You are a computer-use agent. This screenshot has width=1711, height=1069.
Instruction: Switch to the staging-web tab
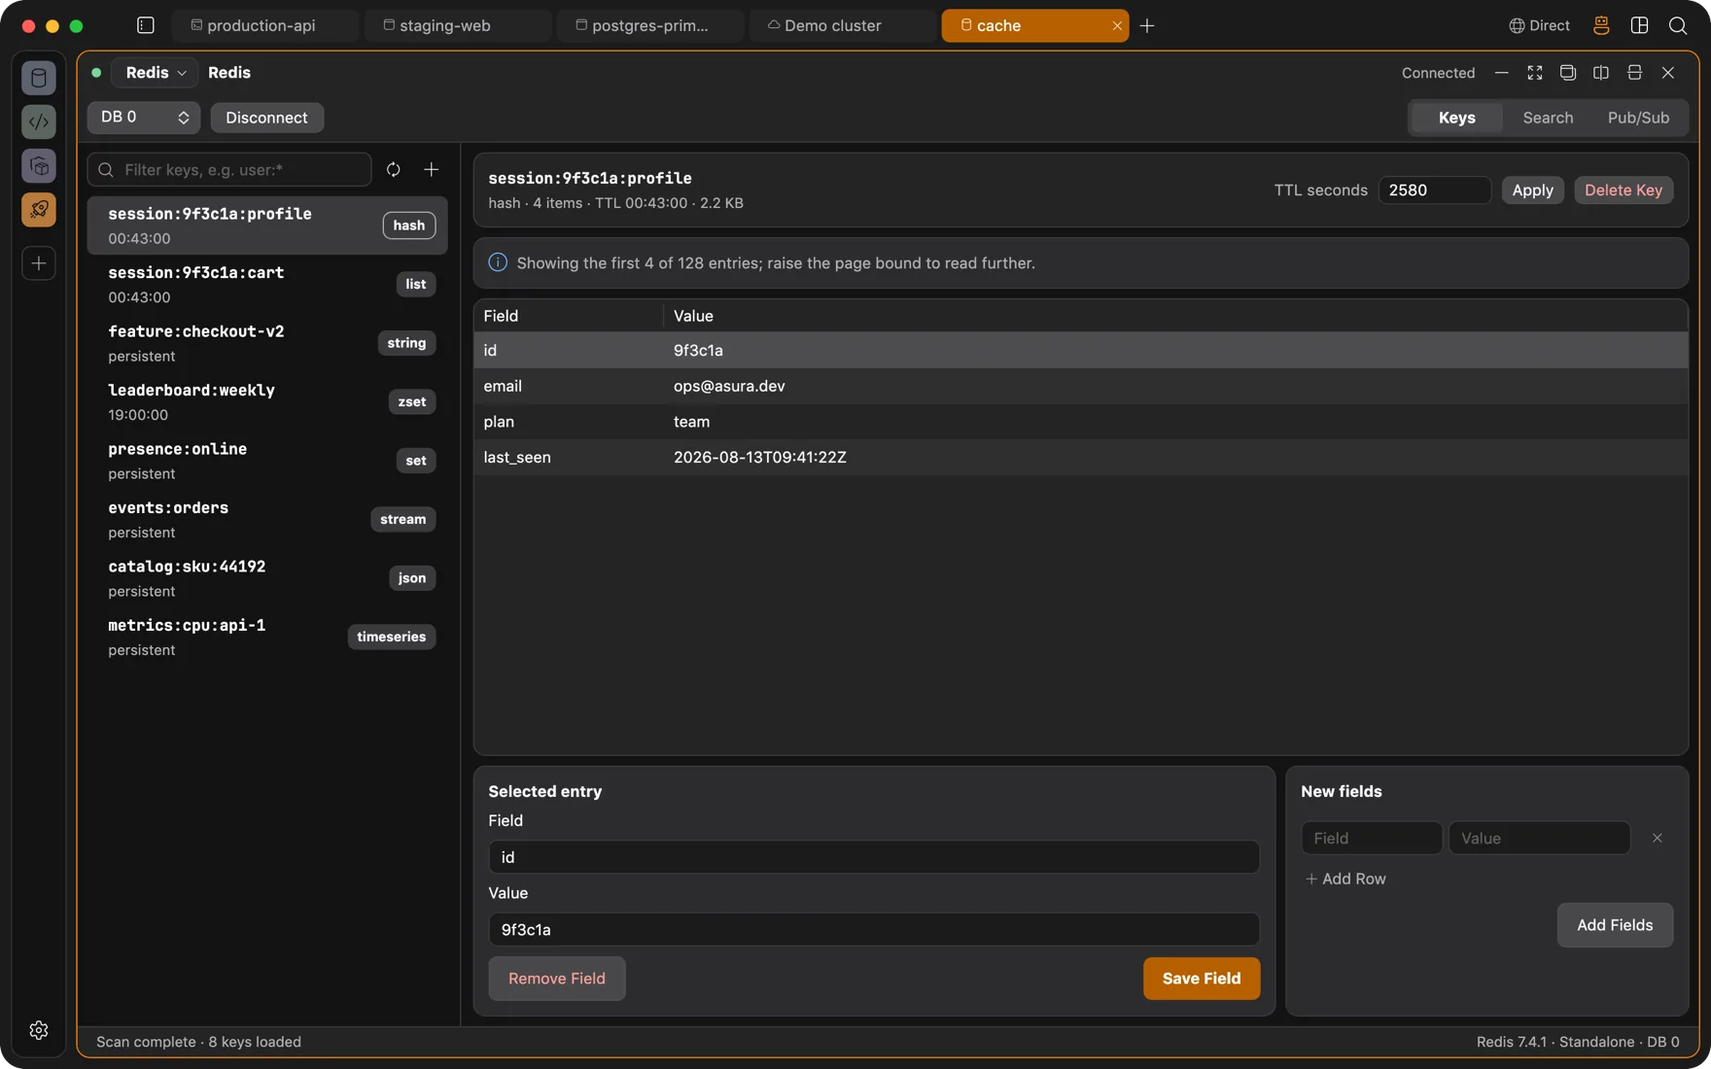coord(457,25)
